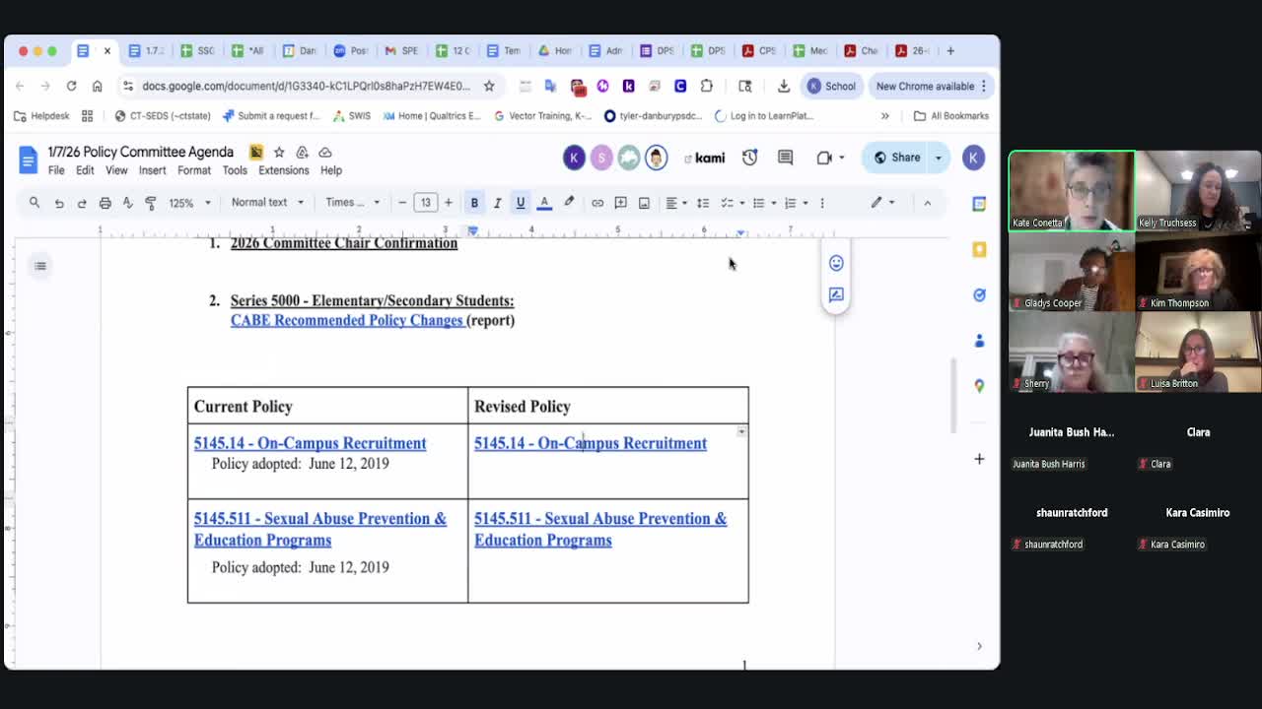Click the Share button
Image resolution: width=1262 pixels, height=709 pixels.
(x=896, y=158)
